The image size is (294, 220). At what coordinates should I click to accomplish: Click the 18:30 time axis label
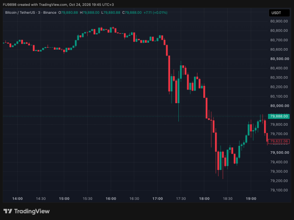228,198
